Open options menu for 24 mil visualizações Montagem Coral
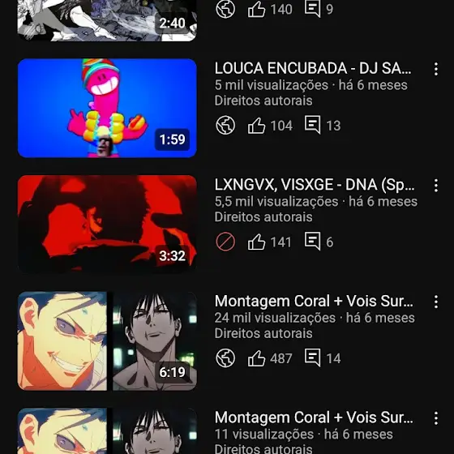This screenshot has height=454, width=454. click(436, 302)
